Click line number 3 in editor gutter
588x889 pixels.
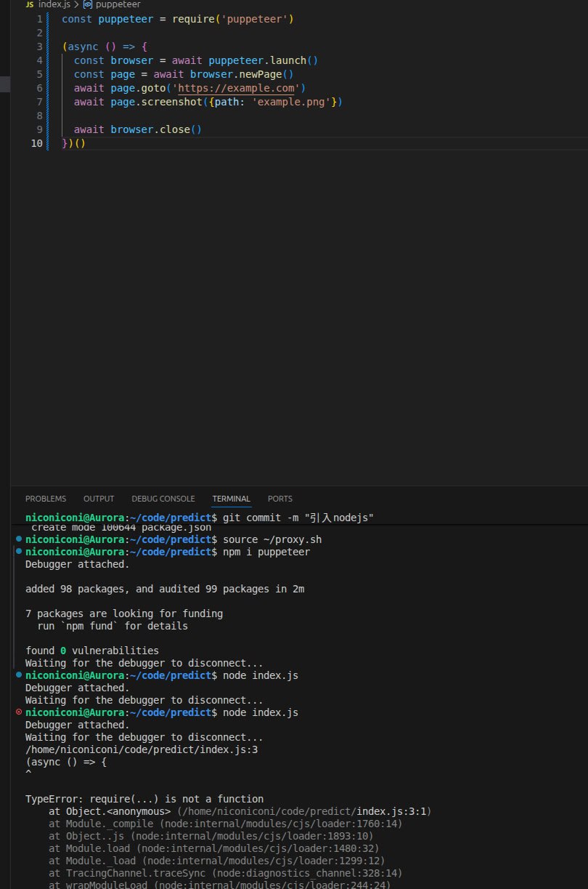pyautogui.click(x=39, y=47)
